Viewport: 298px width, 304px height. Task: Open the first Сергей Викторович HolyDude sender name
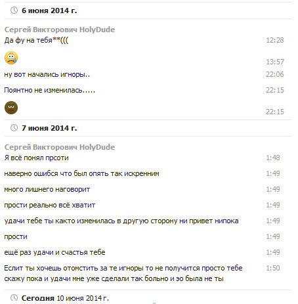pos(60,30)
